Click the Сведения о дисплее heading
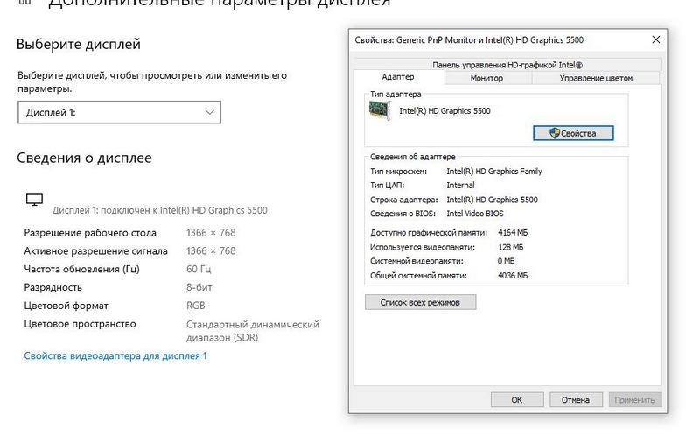The width and height of the screenshot is (700, 443). [x=84, y=158]
